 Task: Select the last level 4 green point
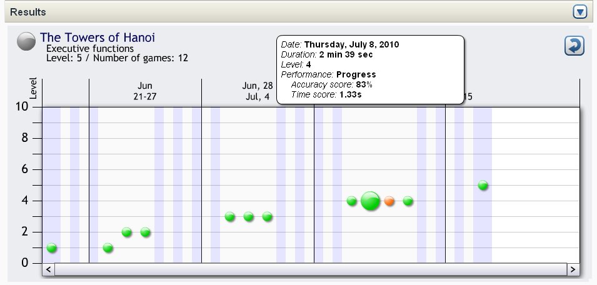point(408,201)
